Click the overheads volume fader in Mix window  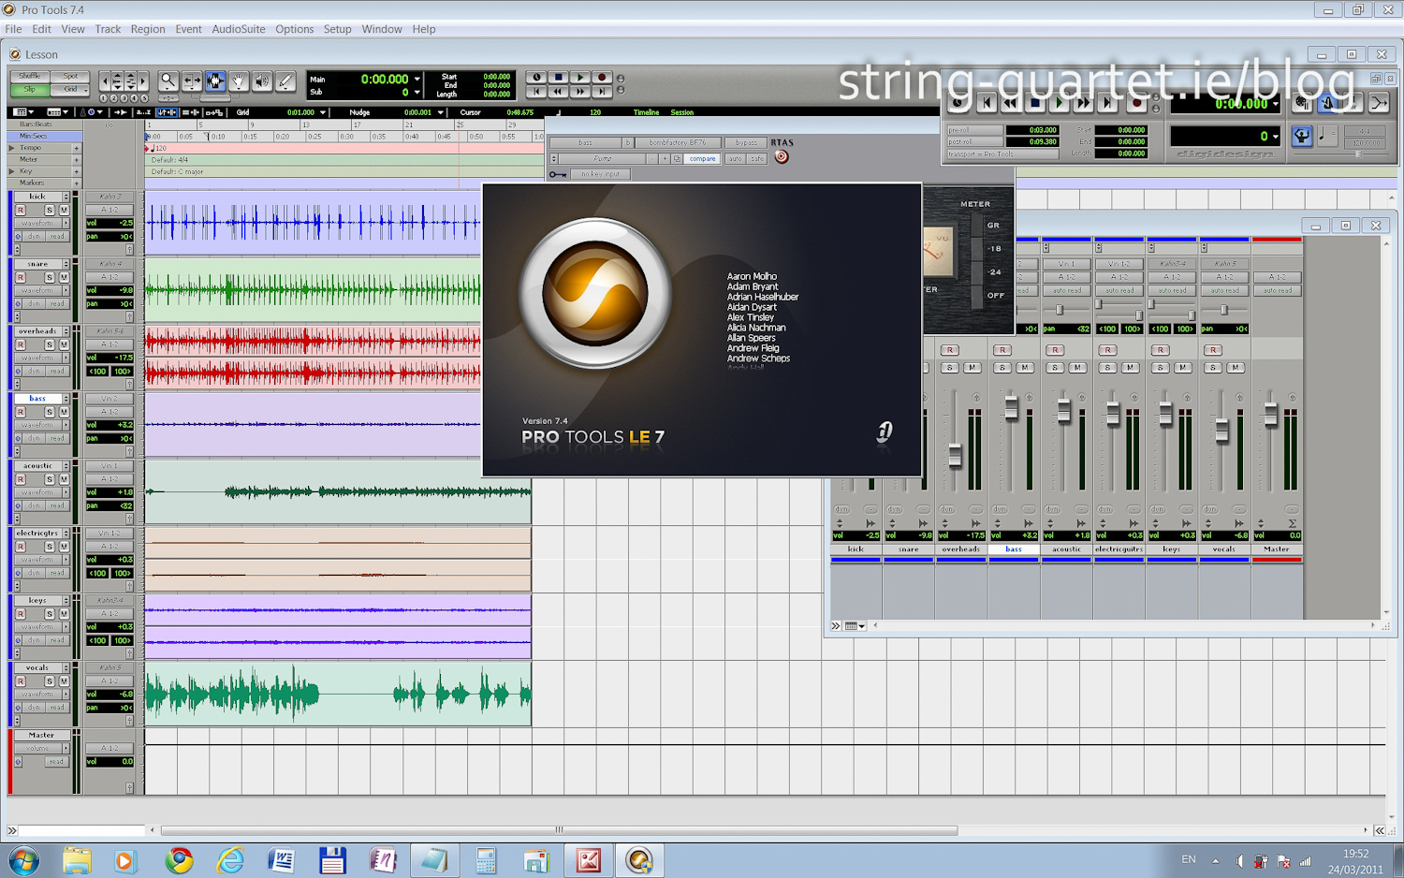pyautogui.click(x=955, y=456)
